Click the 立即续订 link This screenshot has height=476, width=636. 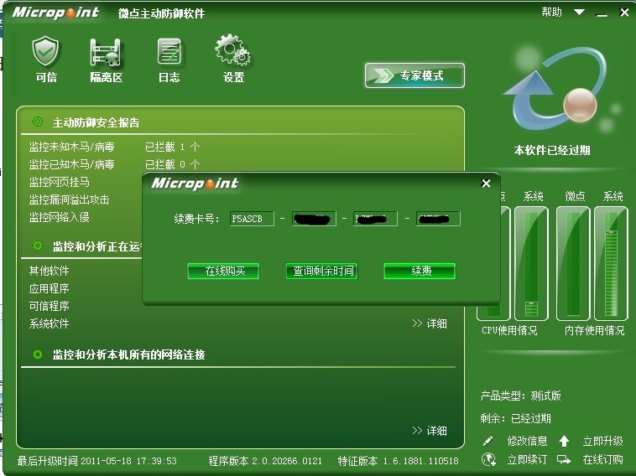(527, 460)
